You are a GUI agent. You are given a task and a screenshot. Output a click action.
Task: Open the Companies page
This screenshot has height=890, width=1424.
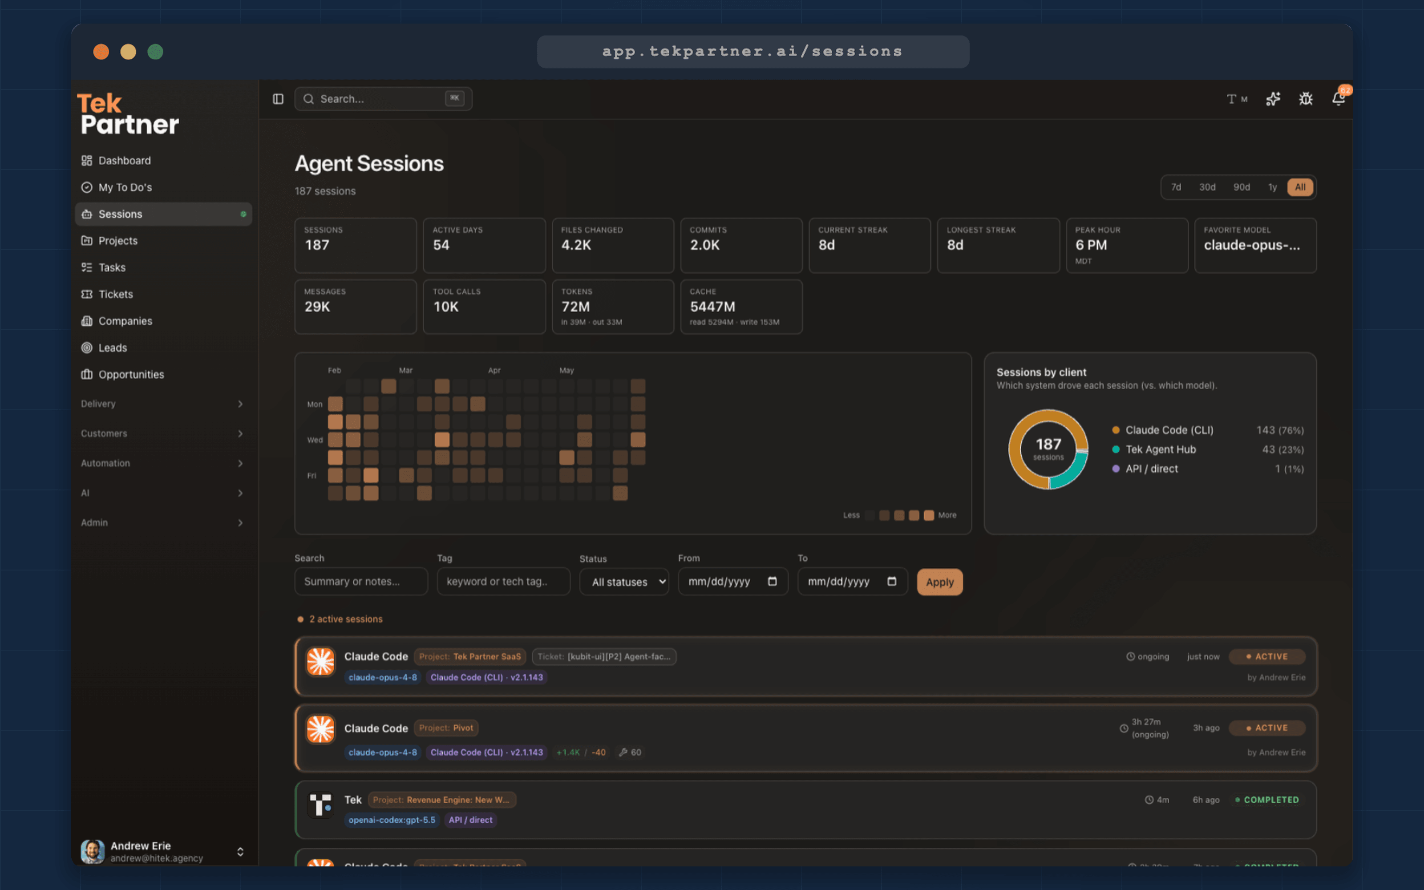tap(164, 321)
